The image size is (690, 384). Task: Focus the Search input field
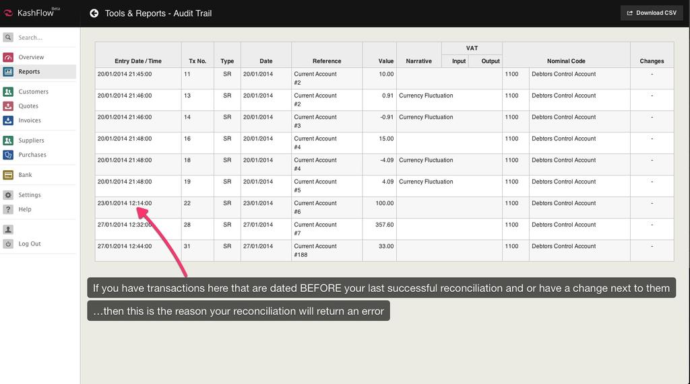pos(40,38)
